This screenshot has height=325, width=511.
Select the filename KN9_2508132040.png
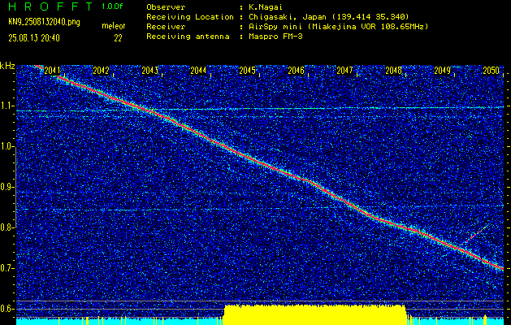tap(44, 22)
